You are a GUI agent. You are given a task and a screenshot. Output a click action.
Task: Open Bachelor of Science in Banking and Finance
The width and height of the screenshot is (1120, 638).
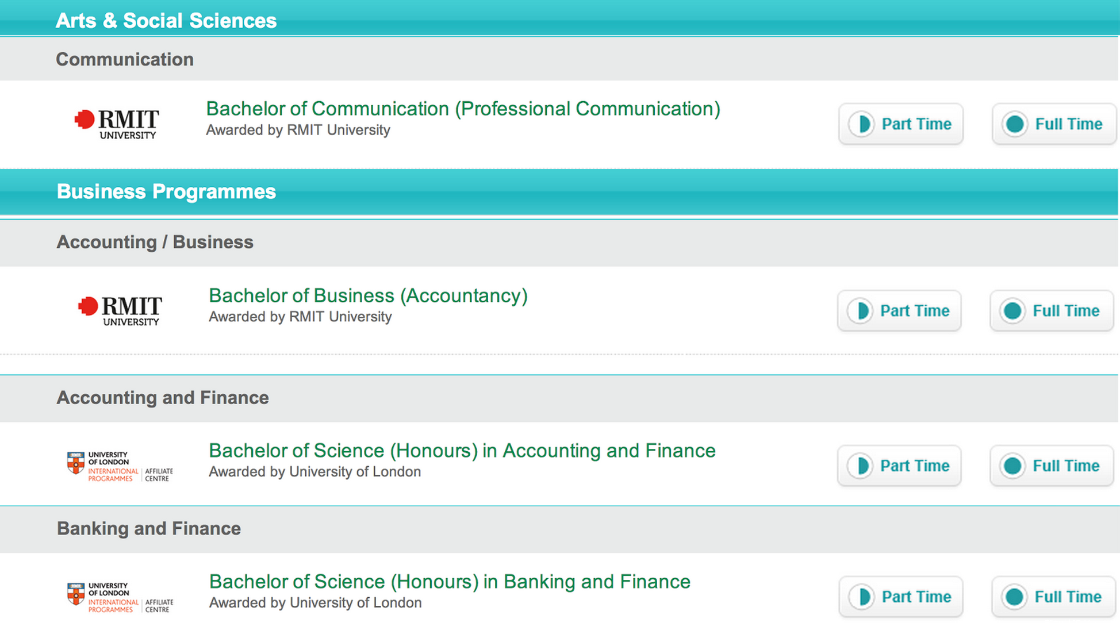pos(450,582)
